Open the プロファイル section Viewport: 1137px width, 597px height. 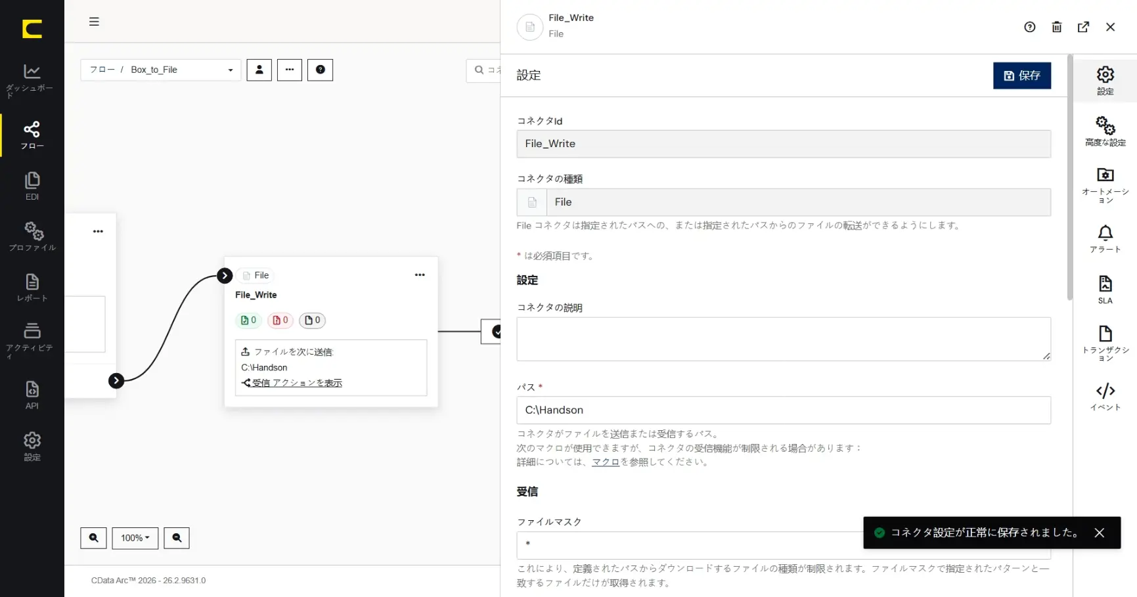32,237
